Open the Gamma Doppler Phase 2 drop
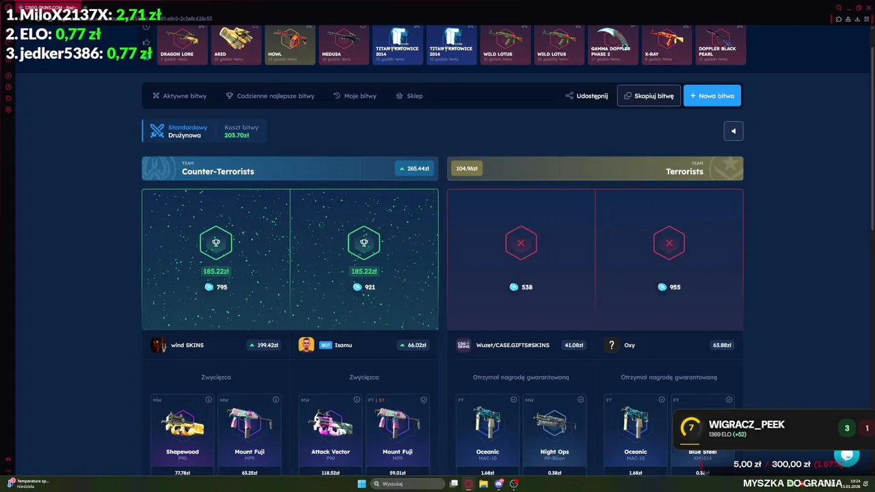This screenshot has height=492, width=875. (613, 45)
